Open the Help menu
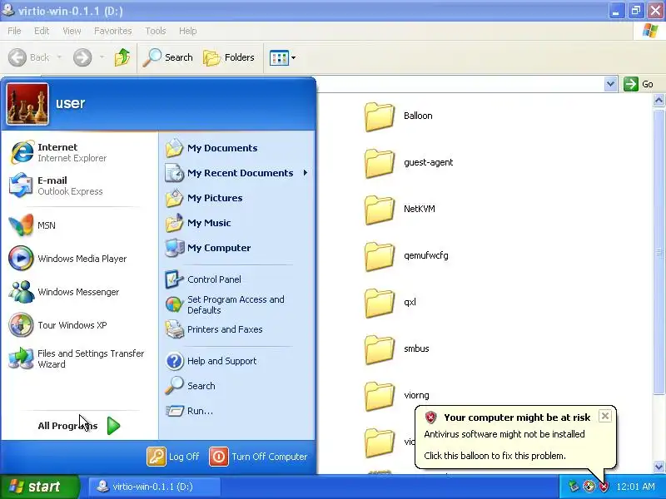Viewport: 666px width, 499px height. pos(188,31)
